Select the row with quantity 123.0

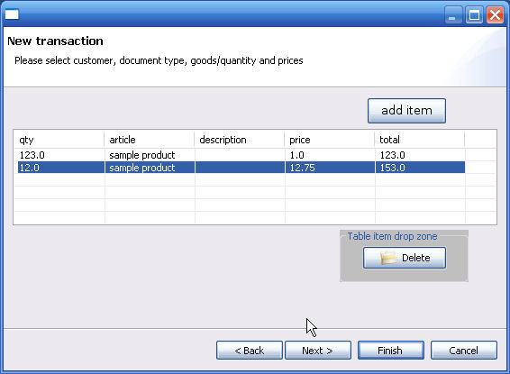[241, 155]
